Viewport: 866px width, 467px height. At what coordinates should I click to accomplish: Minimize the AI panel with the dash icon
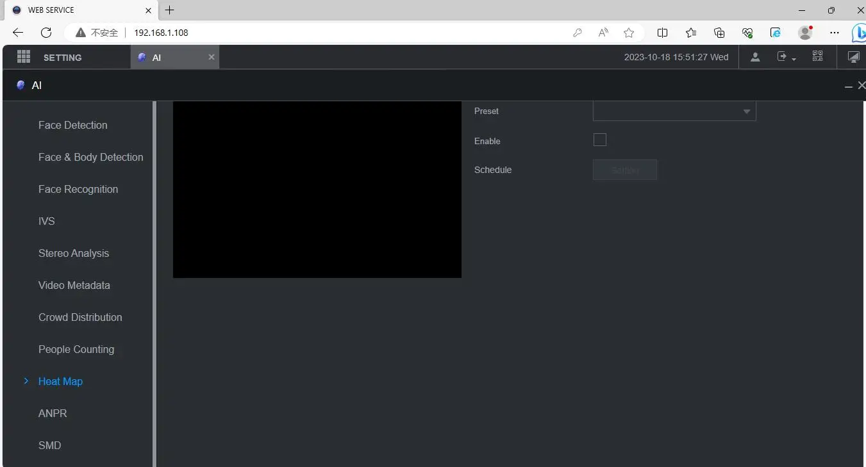point(849,86)
